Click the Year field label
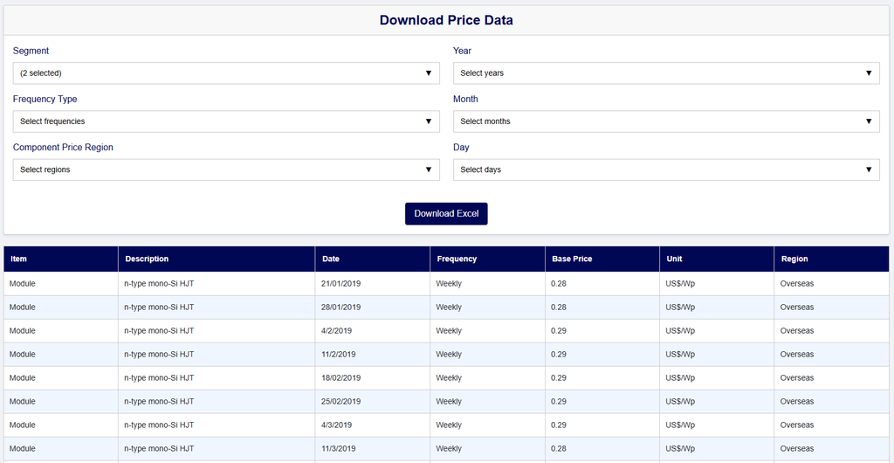The width and height of the screenshot is (894, 463). click(463, 51)
